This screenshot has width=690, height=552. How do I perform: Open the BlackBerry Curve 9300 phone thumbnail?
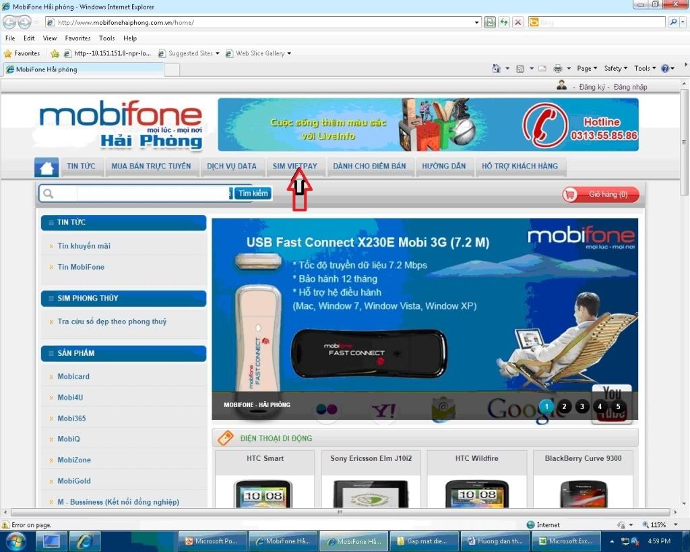(583, 493)
